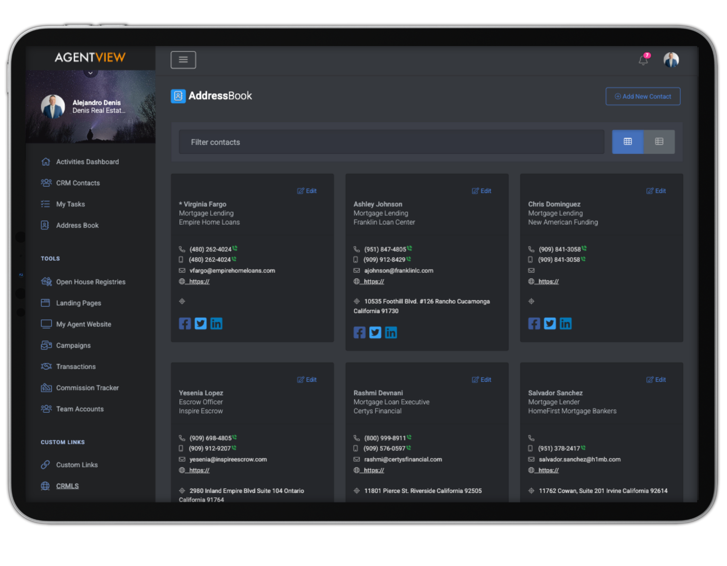Screen dimensions: 727x566
Task: Switch to grid card view
Action: coord(627,141)
